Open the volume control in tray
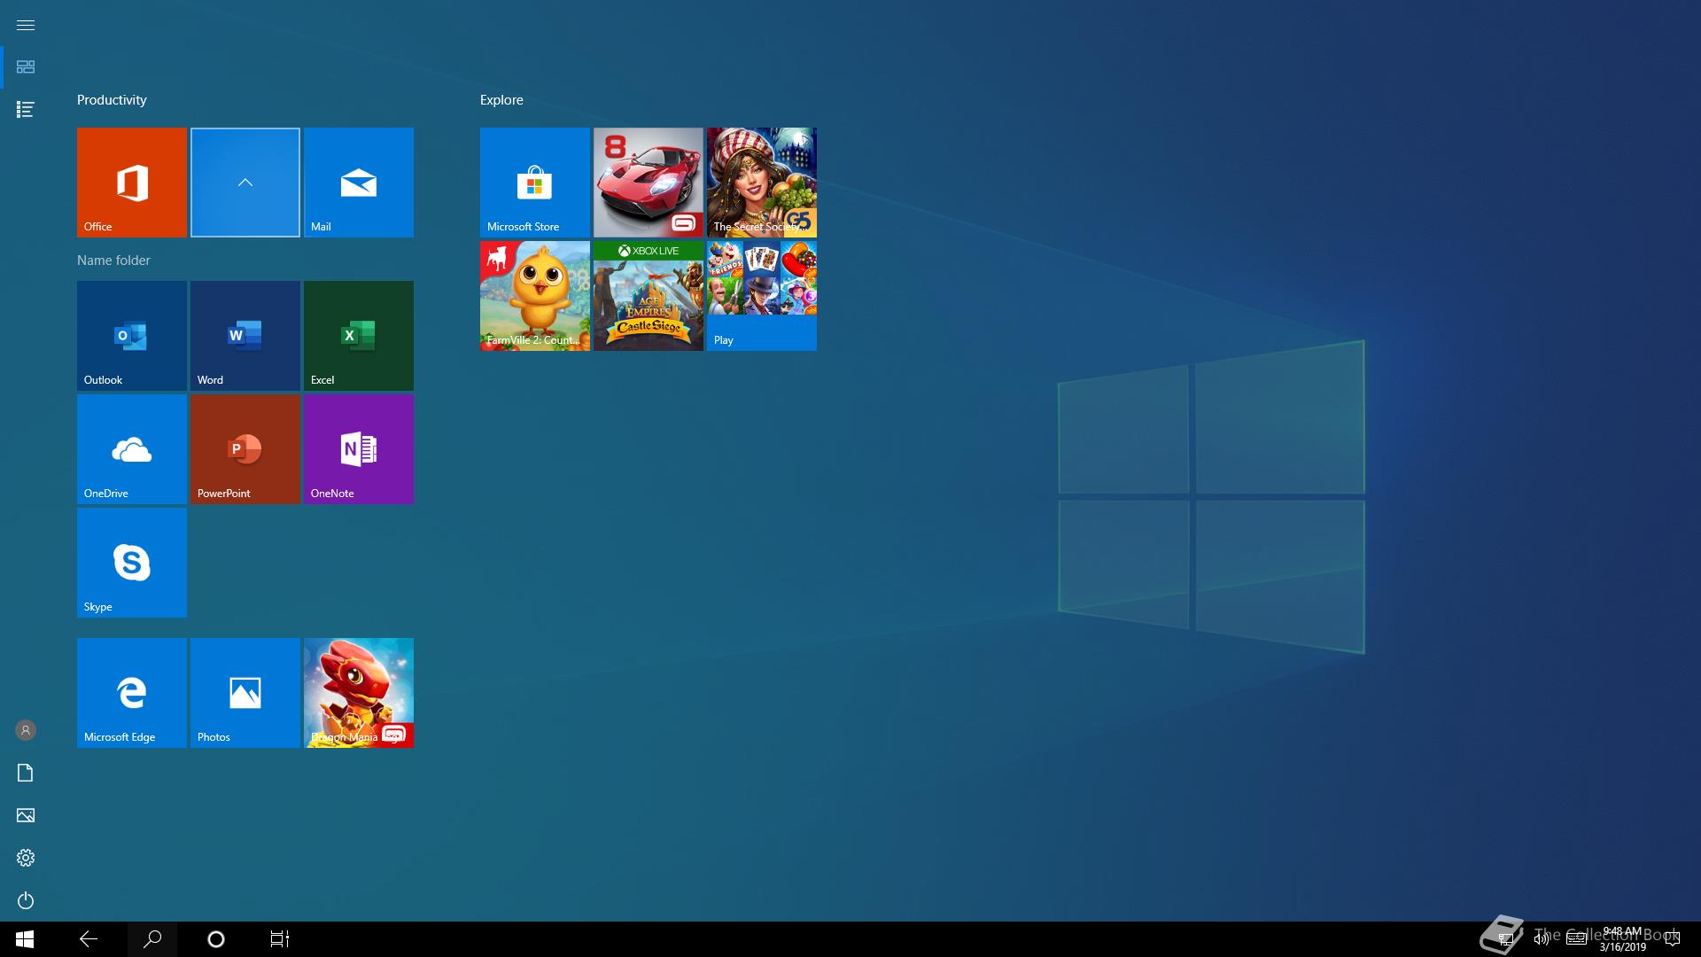This screenshot has height=957, width=1701. [x=1542, y=939]
